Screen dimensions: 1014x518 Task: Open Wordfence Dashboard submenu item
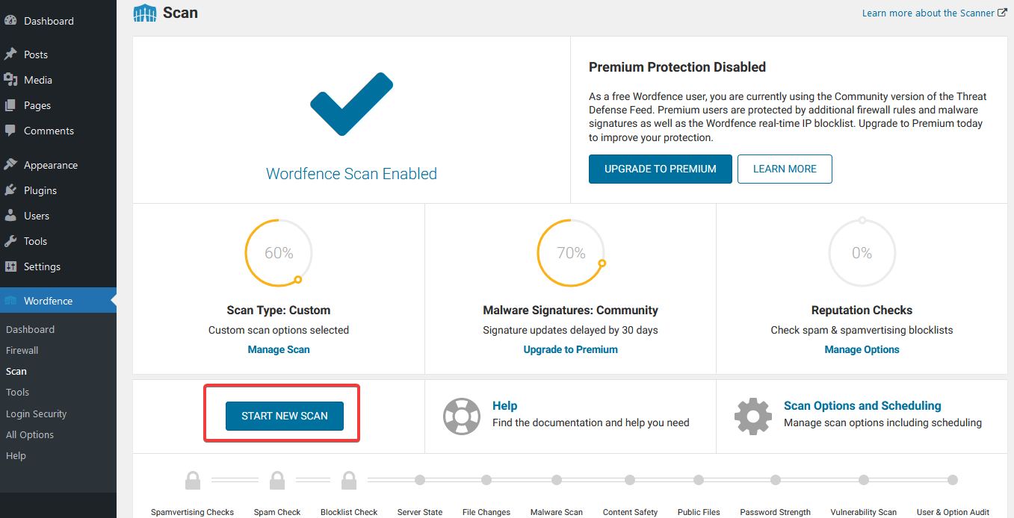[30, 329]
